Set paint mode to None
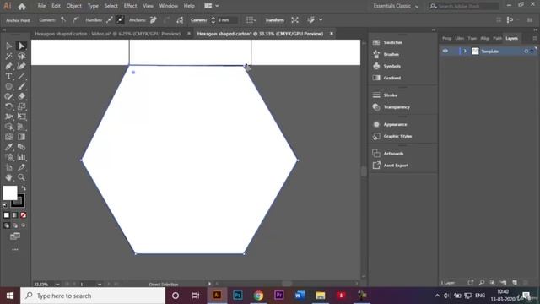The image size is (540, 304). coord(23,215)
